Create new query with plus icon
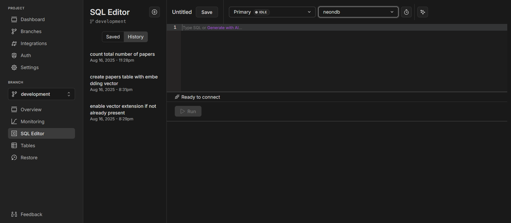Viewport: 511px width, 223px height. coord(155,12)
